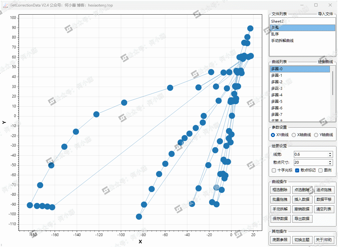Increase 线宽 with the up arrow
Image resolution: width=338 pixels, height=247 pixels.
[x=330, y=153]
